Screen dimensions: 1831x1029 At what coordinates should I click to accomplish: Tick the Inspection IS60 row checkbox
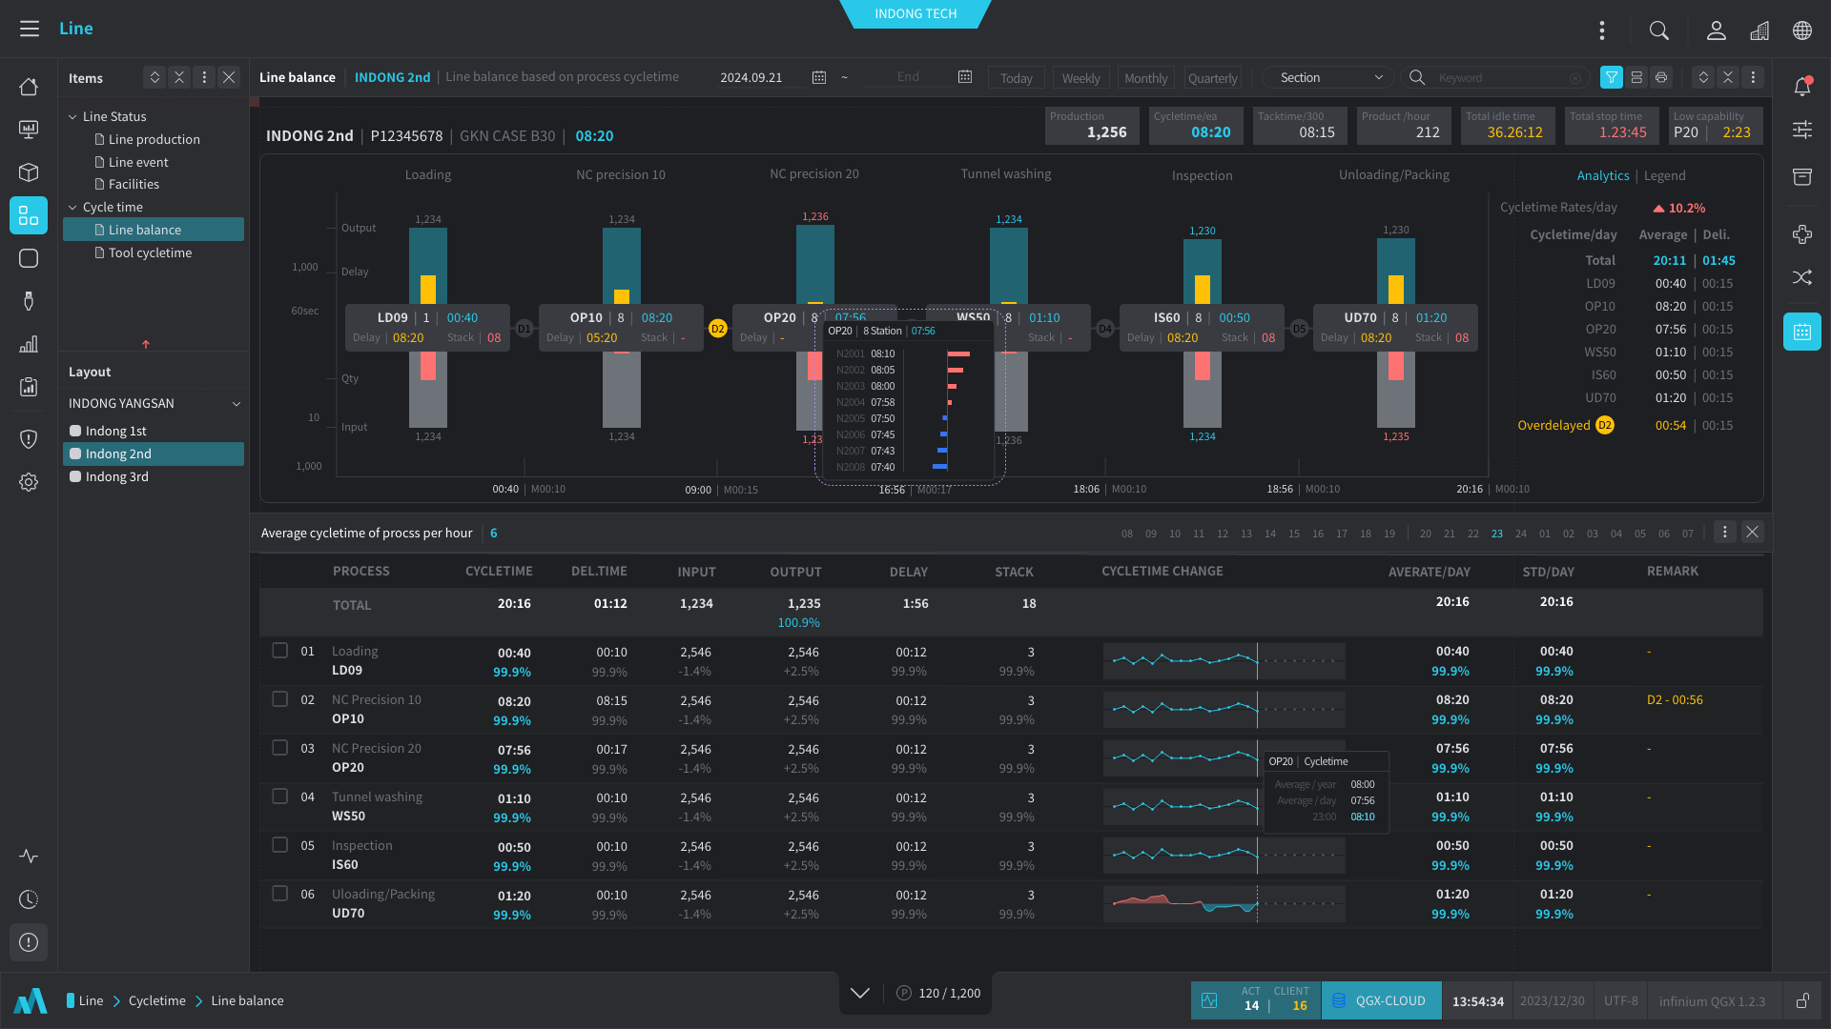tap(279, 845)
